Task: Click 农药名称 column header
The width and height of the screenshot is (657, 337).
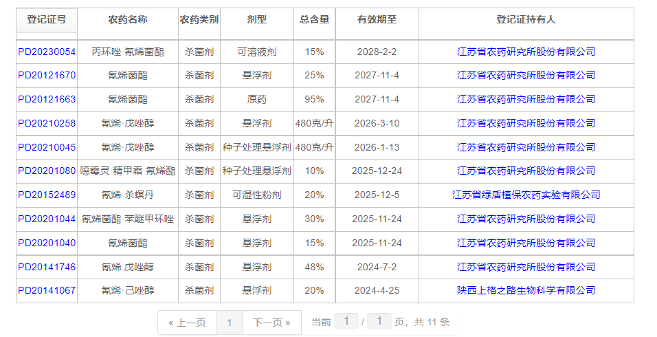Action: pos(128,20)
